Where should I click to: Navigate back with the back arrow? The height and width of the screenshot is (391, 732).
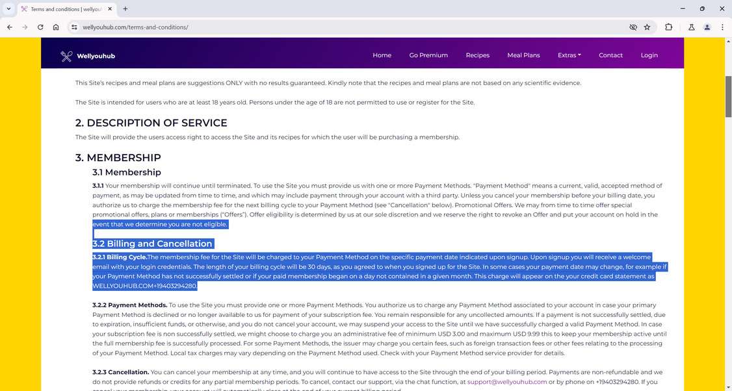tap(9, 27)
